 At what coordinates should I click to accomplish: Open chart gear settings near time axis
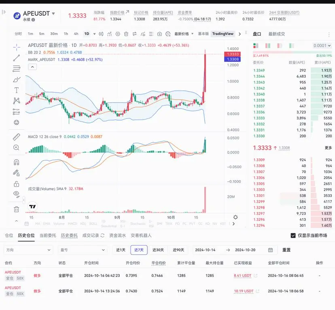235,217
